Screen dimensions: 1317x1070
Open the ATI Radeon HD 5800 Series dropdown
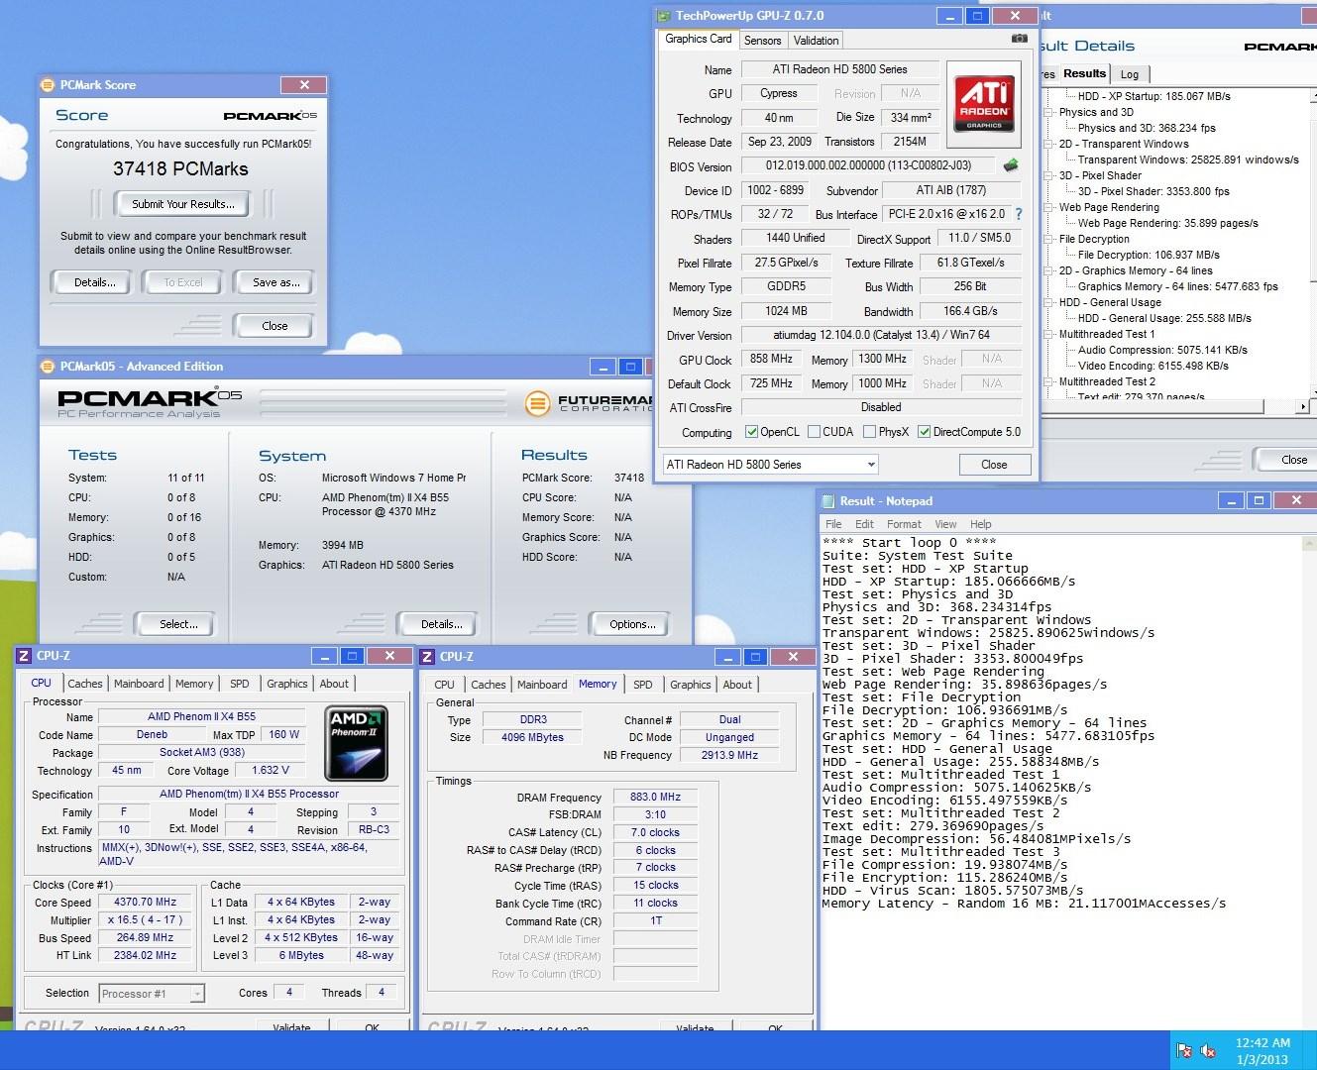[771, 464]
